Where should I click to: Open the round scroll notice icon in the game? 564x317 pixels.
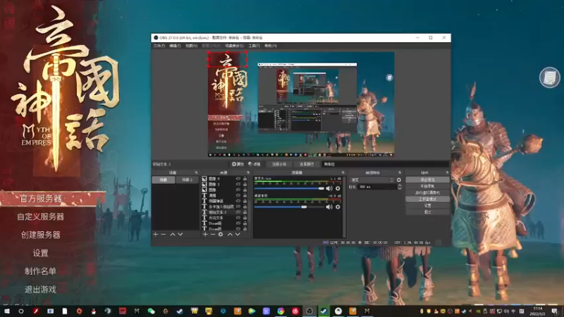point(550,77)
